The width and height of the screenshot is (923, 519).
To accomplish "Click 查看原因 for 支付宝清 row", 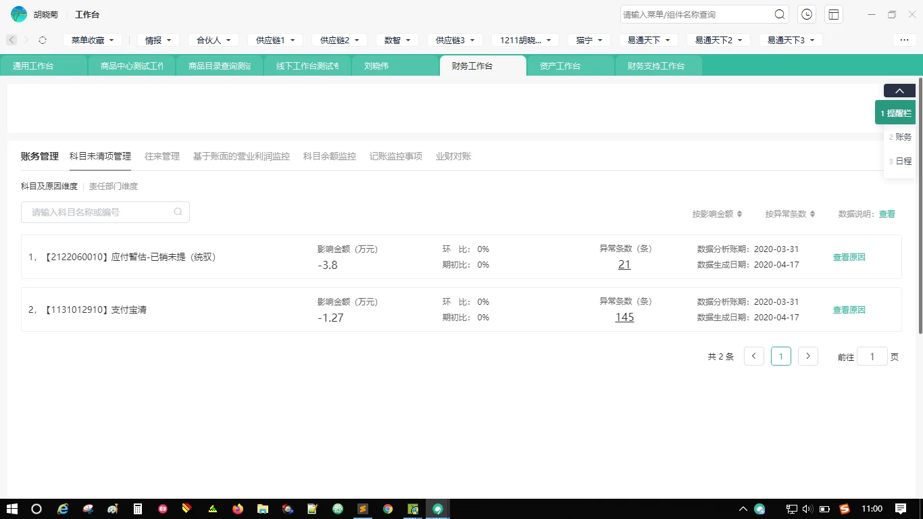I will (849, 310).
